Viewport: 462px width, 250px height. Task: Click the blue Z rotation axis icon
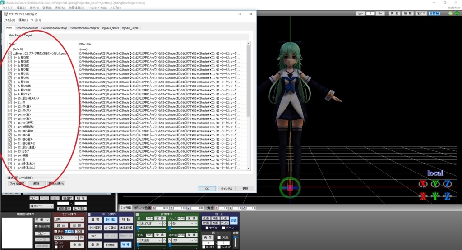point(447,184)
